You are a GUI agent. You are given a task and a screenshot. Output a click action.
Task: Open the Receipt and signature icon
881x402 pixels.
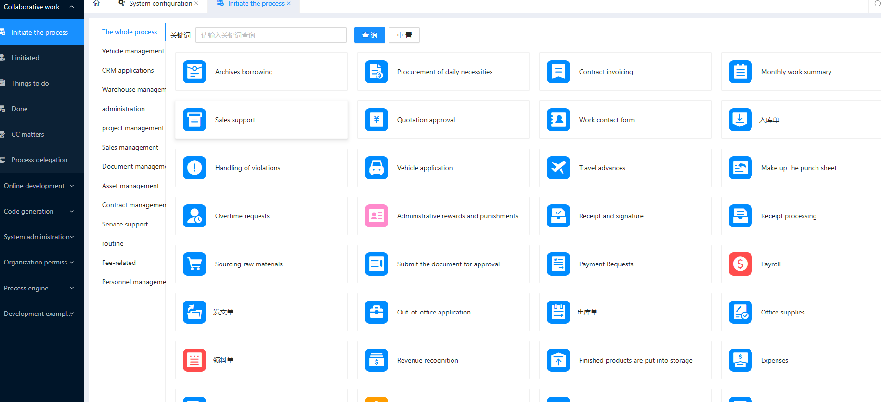point(558,216)
